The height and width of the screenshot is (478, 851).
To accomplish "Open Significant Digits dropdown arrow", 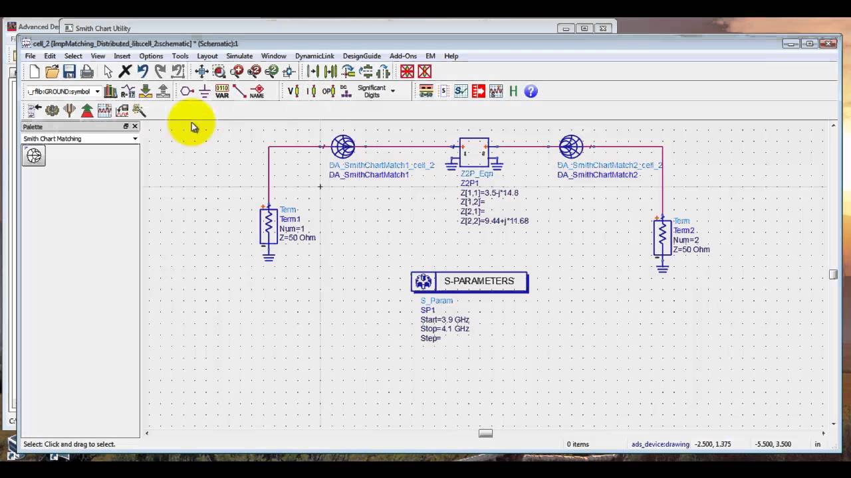I will [393, 91].
